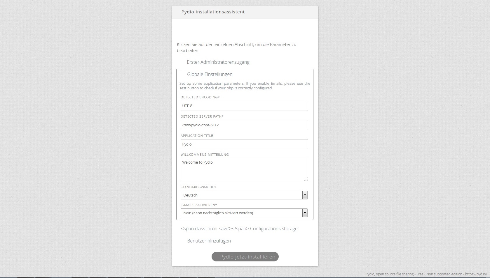The height and width of the screenshot is (278, 490).
Task: Click the Detected Encoding field showing UTF-8
Action: pos(244,106)
